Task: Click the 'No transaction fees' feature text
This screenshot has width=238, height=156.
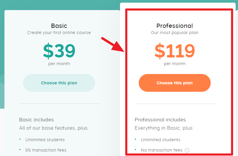Action: point(162,150)
